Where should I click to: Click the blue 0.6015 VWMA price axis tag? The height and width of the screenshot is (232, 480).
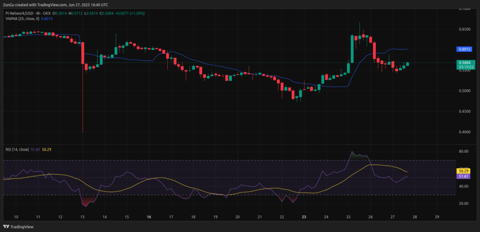(465, 49)
